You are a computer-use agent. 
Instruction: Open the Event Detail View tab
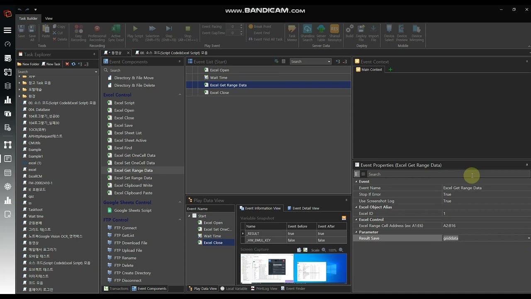pyautogui.click(x=303, y=208)
